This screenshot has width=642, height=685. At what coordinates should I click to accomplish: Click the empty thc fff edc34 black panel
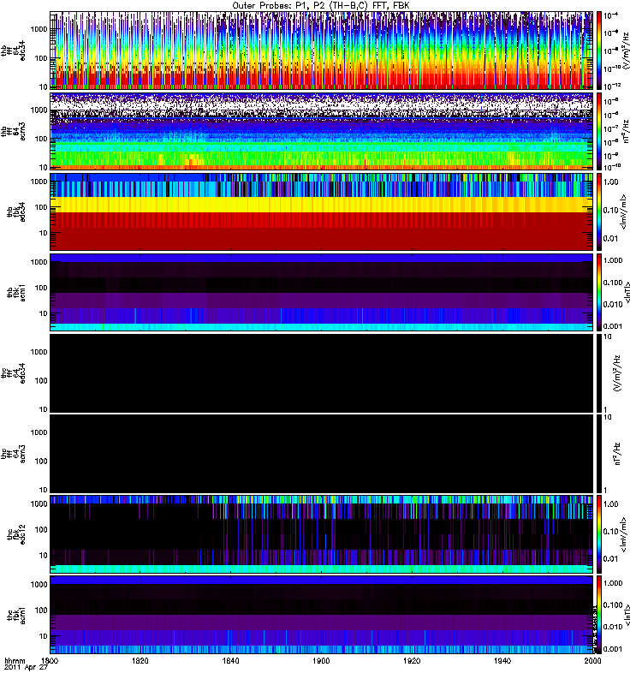pos(322,373)
